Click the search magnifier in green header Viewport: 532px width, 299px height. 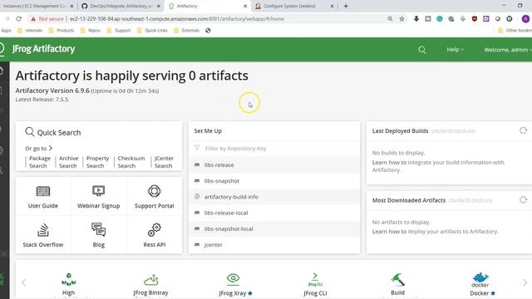(421, 50)
